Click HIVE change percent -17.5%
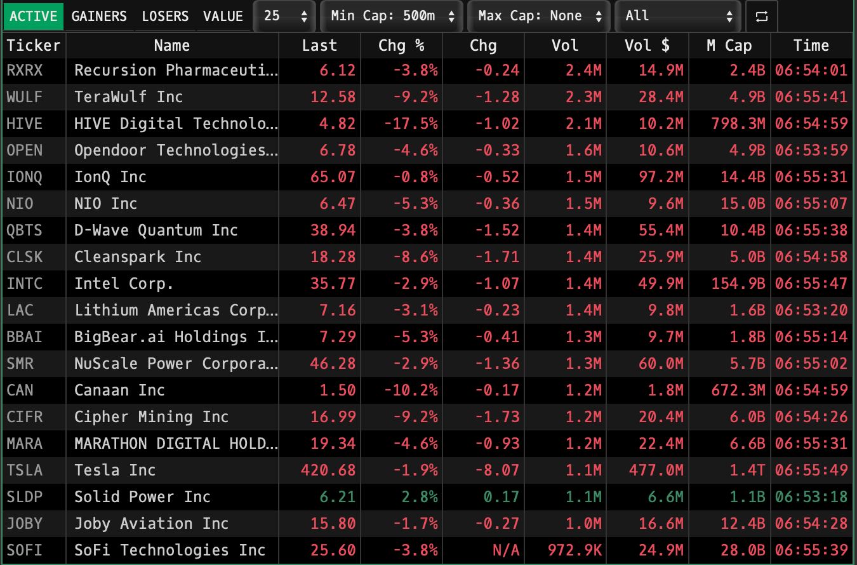The width and height of the screenshot is (857, 565). coord(411,124)
